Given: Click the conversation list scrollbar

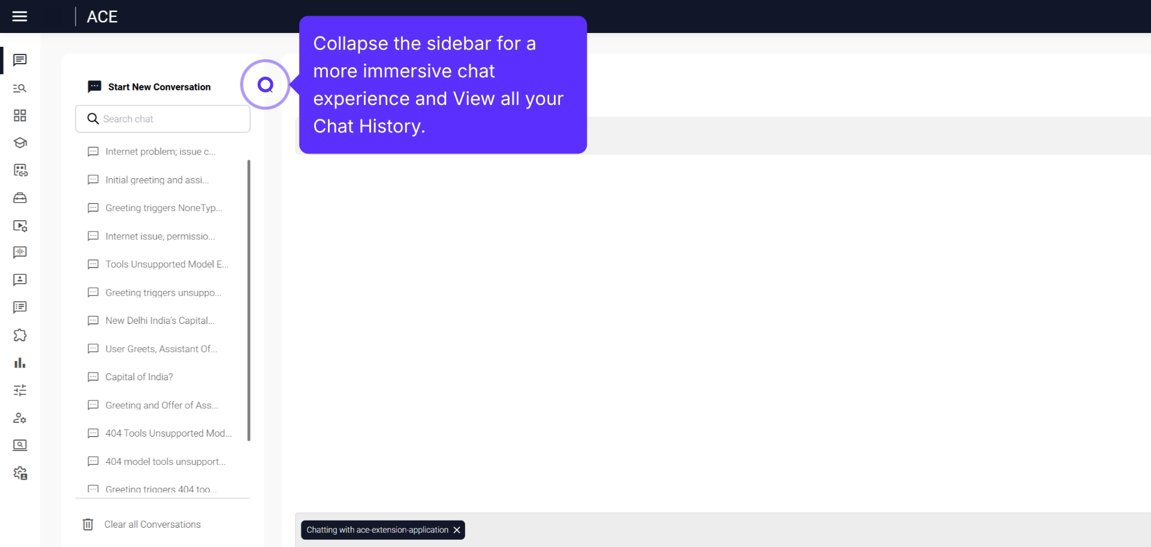Looking at the screenshot, I should tap(248, 300).
